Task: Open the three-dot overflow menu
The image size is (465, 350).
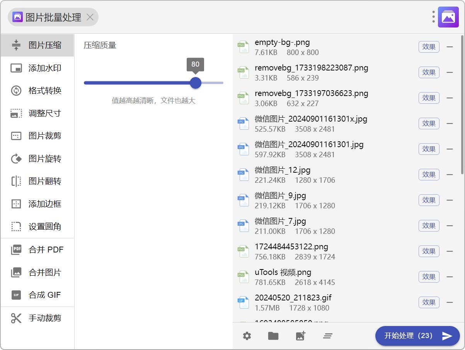Action: click(x=433, y=17)
